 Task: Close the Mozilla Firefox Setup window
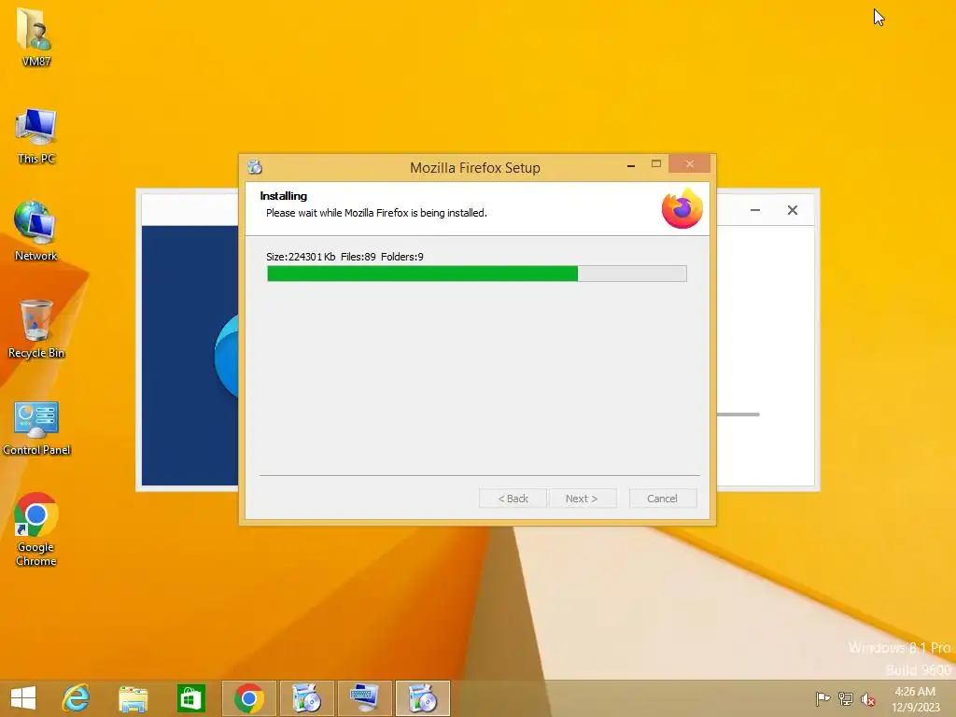point(690,163)
